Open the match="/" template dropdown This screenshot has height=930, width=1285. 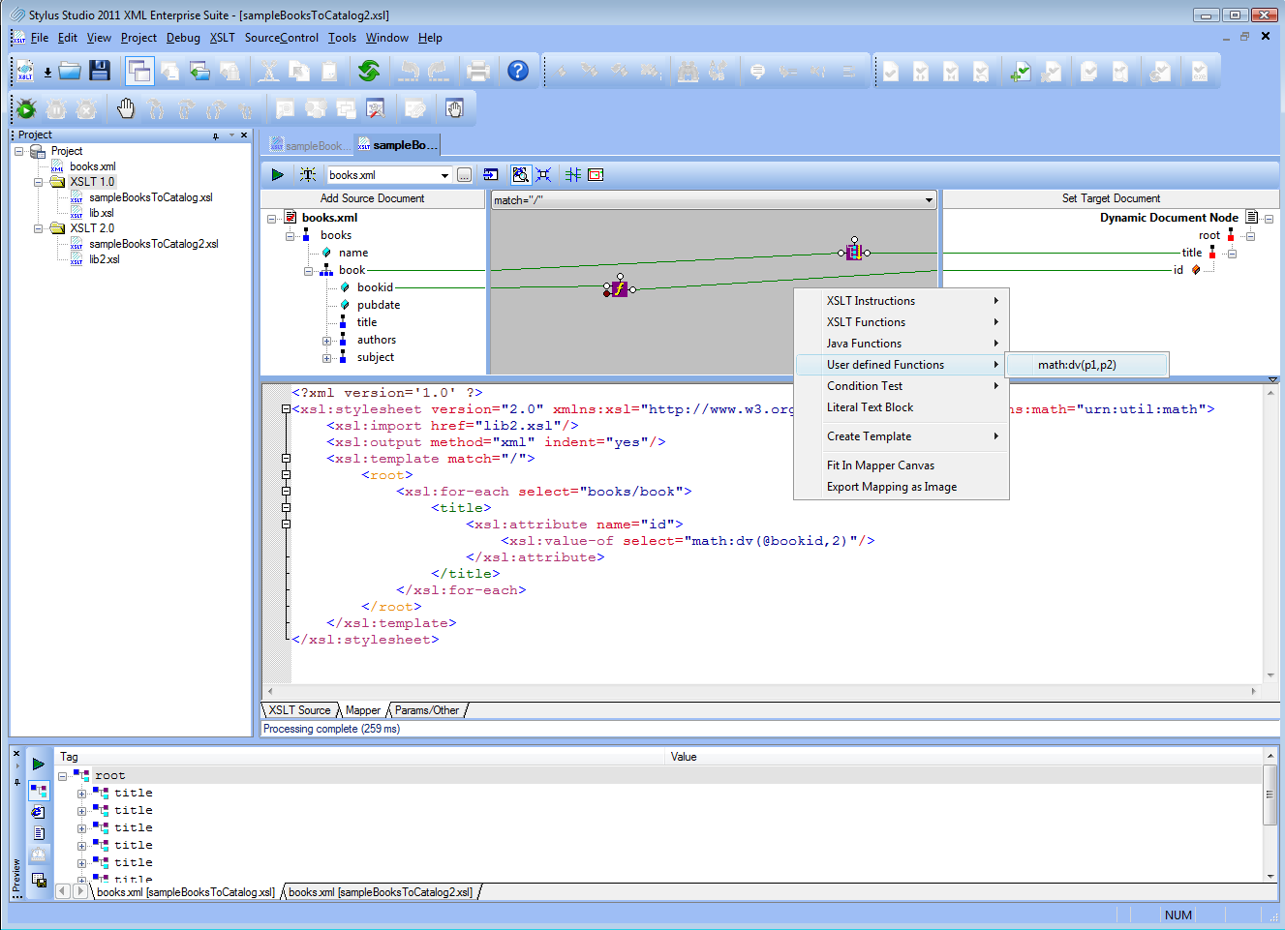click(x=929, y=200)
